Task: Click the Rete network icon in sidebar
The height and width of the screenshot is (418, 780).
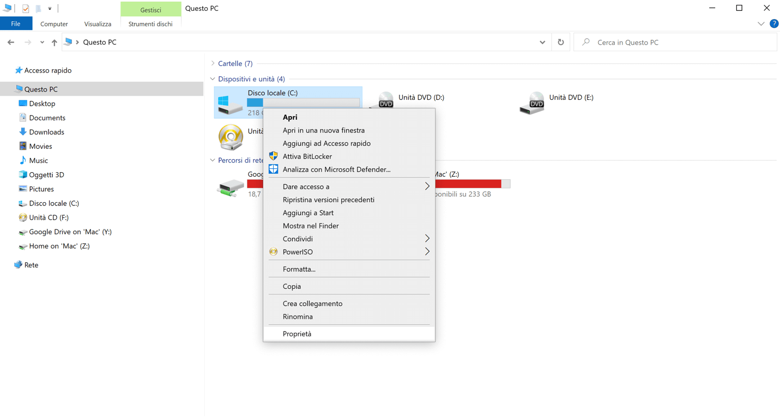Action: pos(19,265)
